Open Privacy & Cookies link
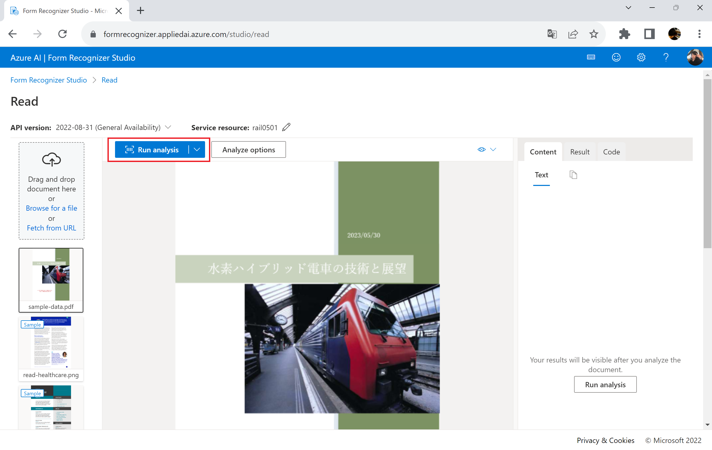Image resolution: width=712 pixels, height=450 pixels. click(x=605, y=440)
